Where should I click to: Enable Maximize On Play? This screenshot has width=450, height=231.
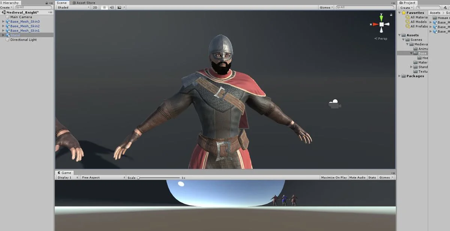[334, 177]
